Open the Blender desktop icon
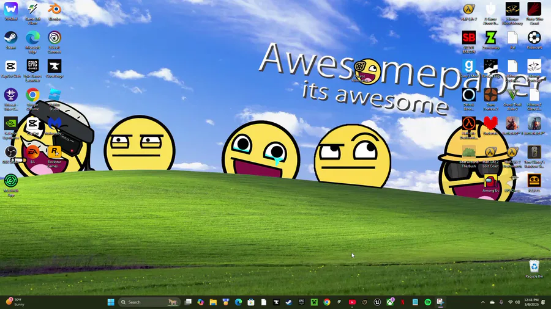551x309 pixels. point(54,12)
